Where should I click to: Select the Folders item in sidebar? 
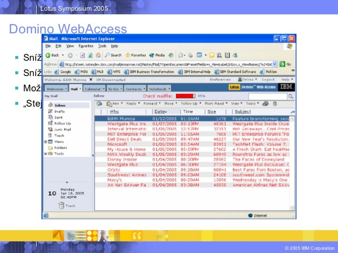pos(60,147)
